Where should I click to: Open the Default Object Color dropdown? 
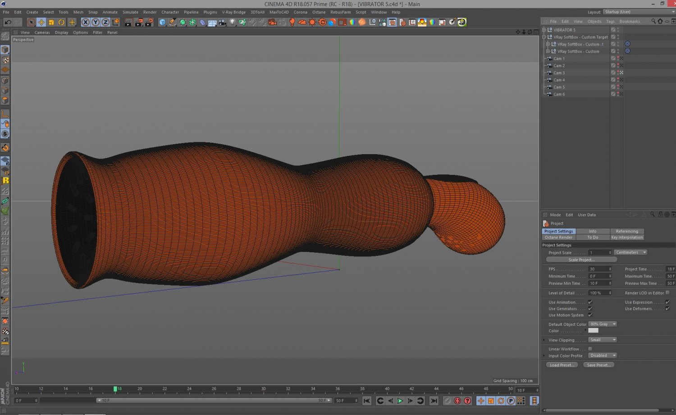[602, 324]
